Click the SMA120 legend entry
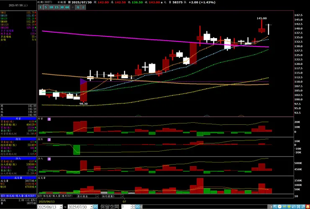 pos(18,25)
